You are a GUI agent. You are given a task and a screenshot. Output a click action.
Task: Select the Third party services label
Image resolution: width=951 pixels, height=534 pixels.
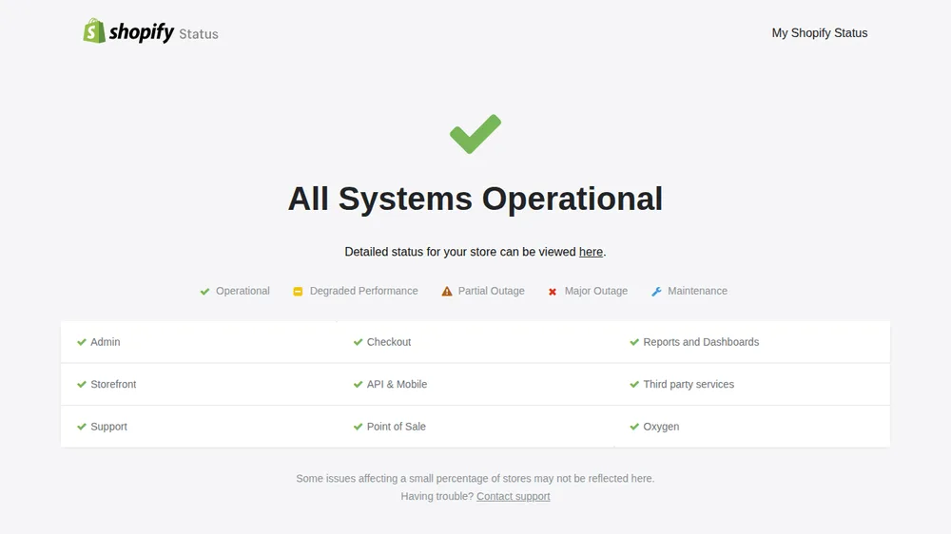689,384
